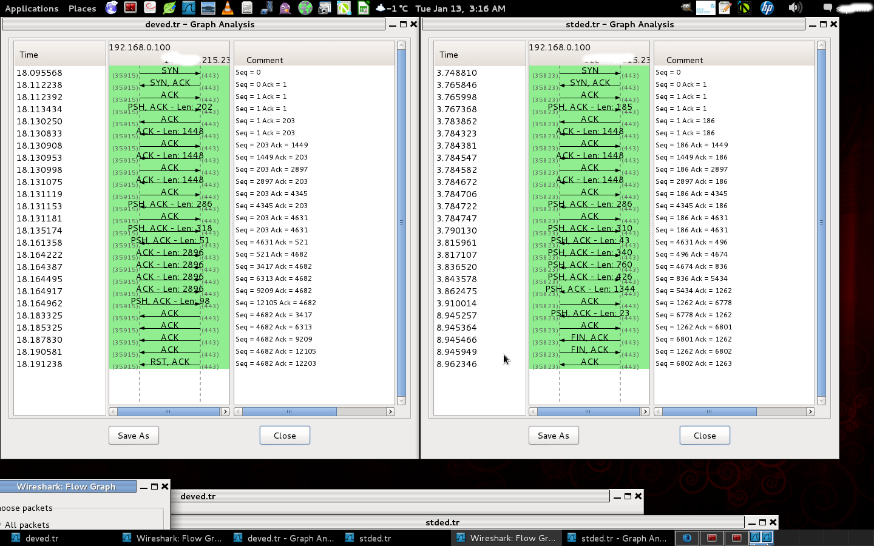Select All packets radio in Flow Graph
The image size is (874, 546).
25,525
